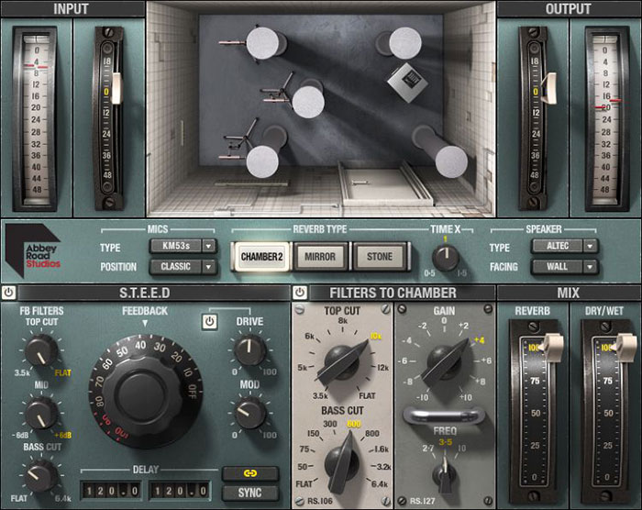Open the mics POSITION dropdown arrow
The image size is (642, 510).
coord(208,267)
